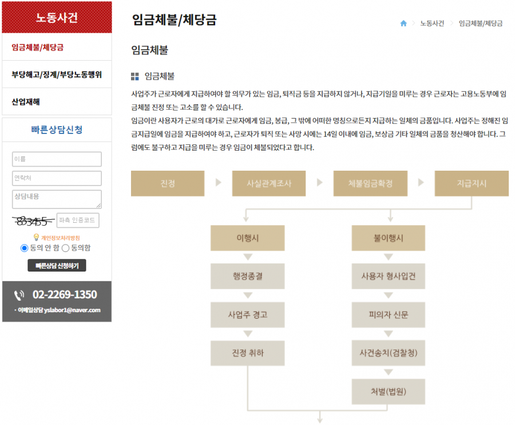The height and width of the screenshot is (425, 515).
Task: Click the captcha code input field
Action: coord(78,221)
